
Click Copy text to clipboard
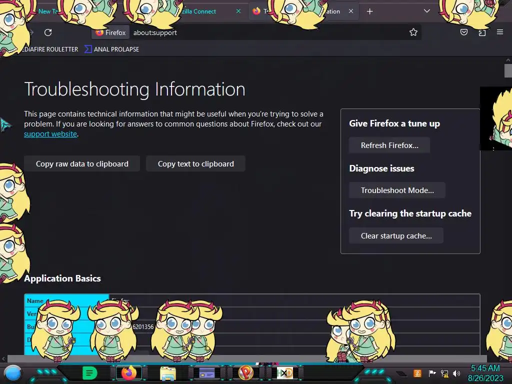(x=195, y=163)
